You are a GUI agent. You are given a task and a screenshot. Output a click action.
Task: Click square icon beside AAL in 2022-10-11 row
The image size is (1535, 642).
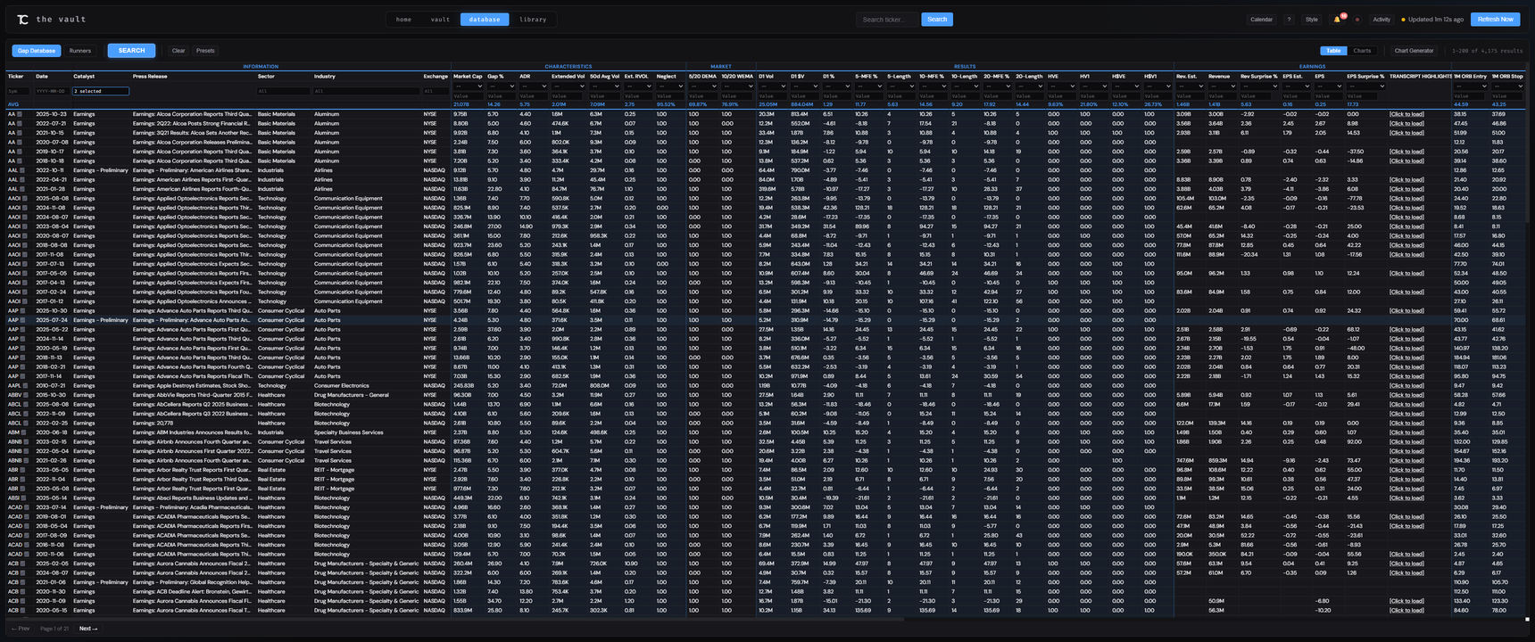[21, 170]
